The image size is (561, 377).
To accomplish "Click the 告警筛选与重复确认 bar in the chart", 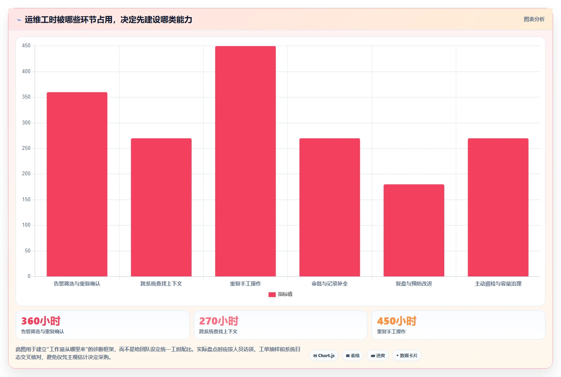I will click(x=77, y=184).
